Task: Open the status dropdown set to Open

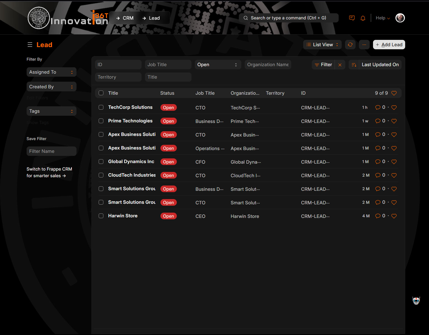Action: click(x=218, y=65)
